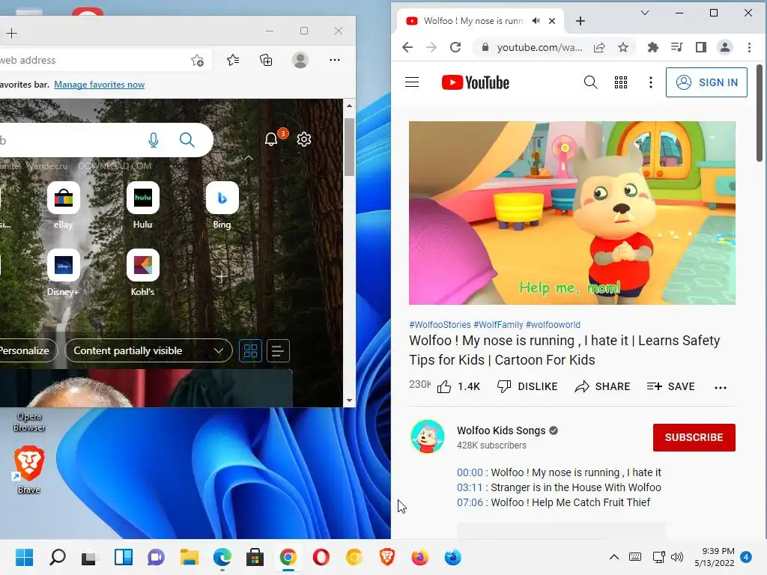The width and height of the screenshot is (767, 575).
Task: Add a new quick link plus
Action: click(x=222, y=277)
